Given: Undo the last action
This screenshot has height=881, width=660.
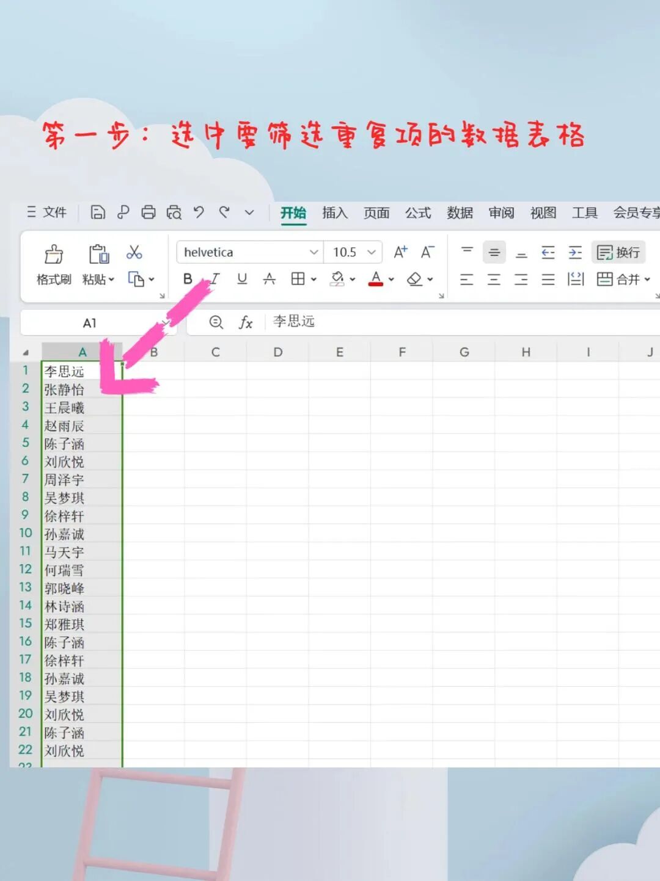Looking at the screenshot, I should (199, 212).
